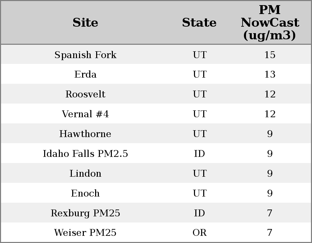The width and height of the screenshot is (312, 243).
Task: Select the Hawthorne site cell
Action: click(x=85, y=134)
